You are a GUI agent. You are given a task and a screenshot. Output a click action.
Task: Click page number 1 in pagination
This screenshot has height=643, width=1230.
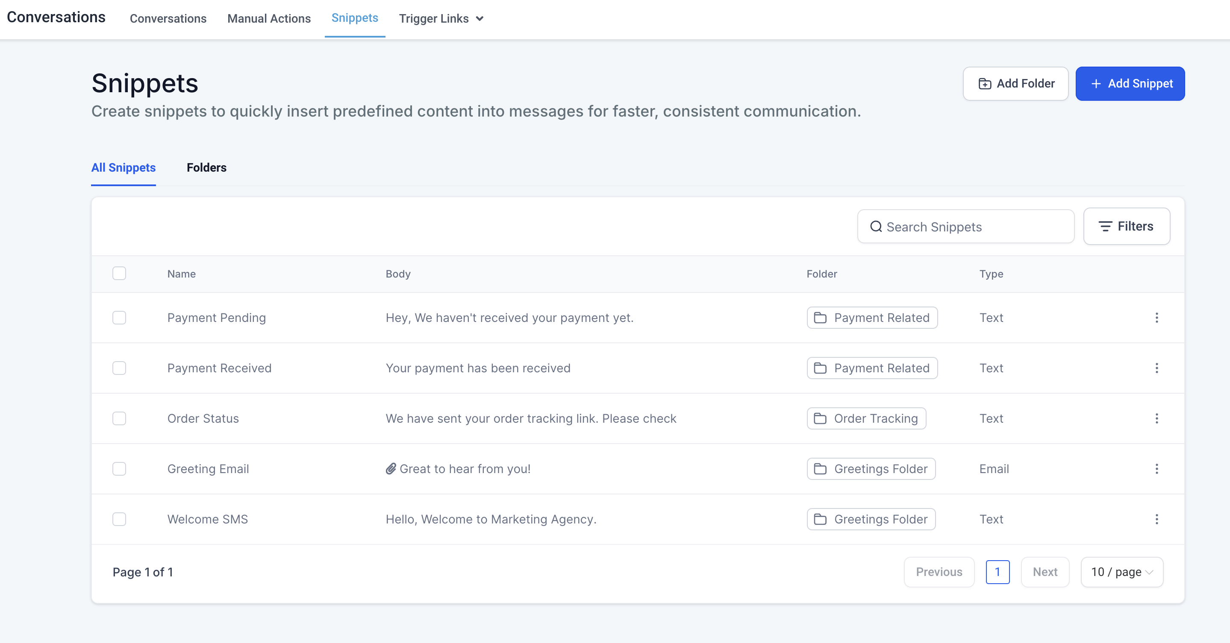pos(997,572)
